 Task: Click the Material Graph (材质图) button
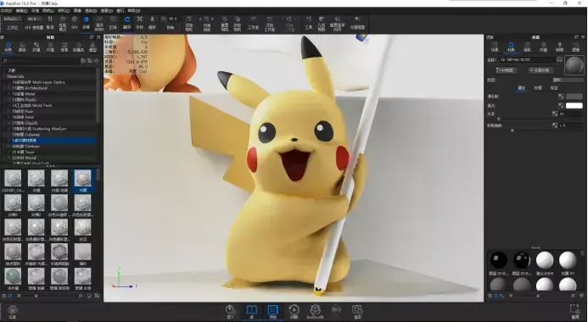click(507, 70)
